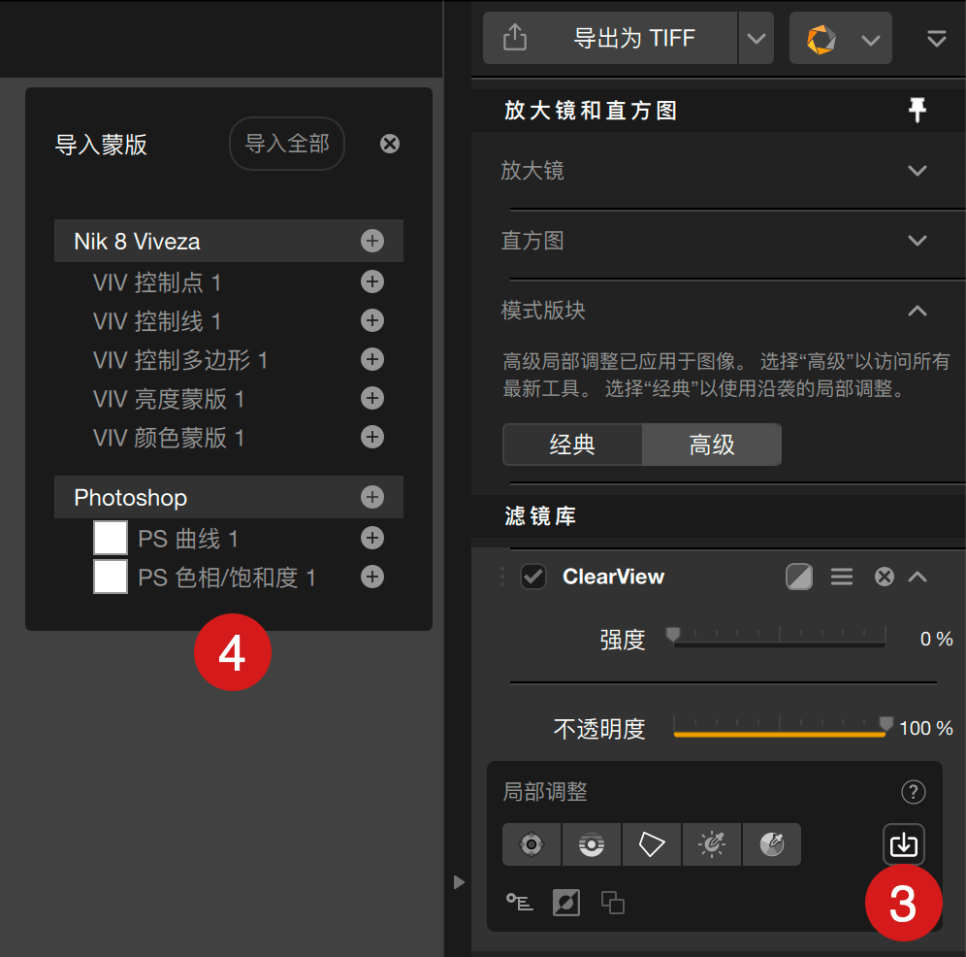Select the control polygon tool

[x=651, y=844]
